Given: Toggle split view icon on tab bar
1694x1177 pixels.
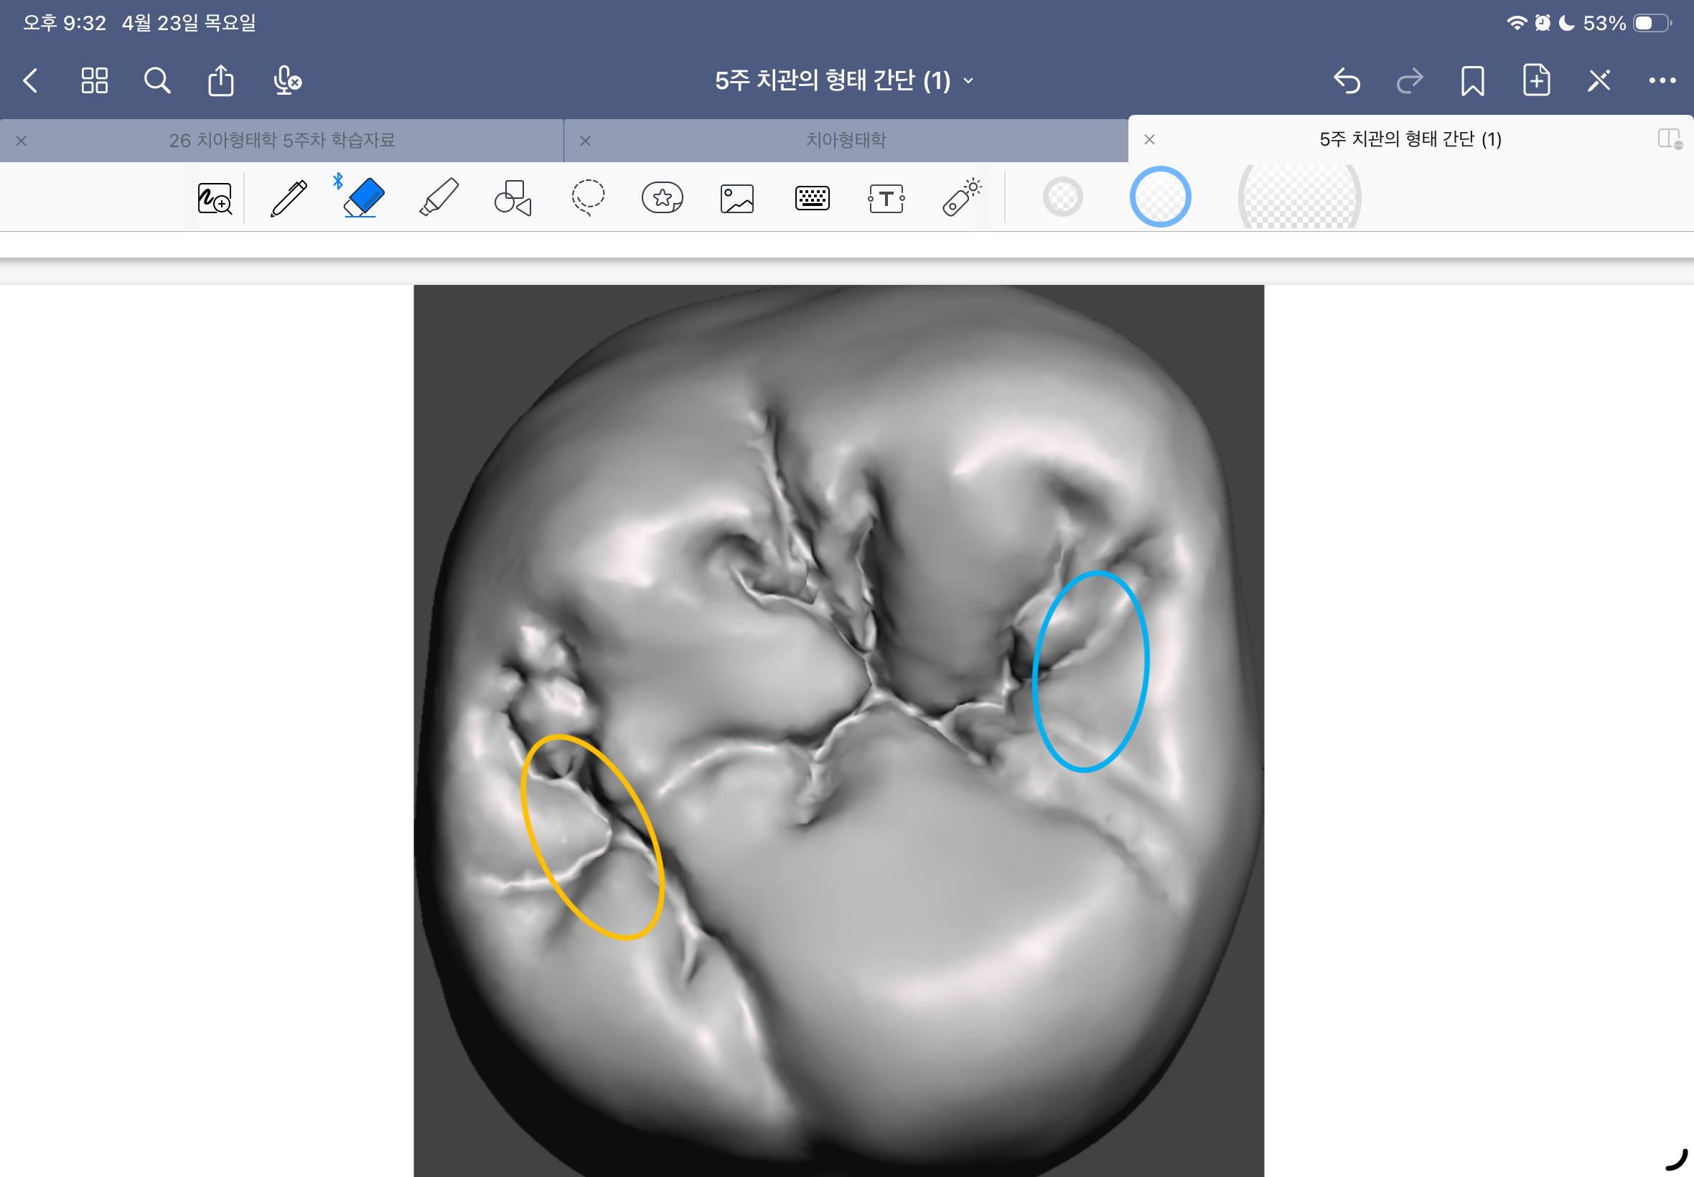Looking at the screenshot, I should click(x=1668, y=139).
